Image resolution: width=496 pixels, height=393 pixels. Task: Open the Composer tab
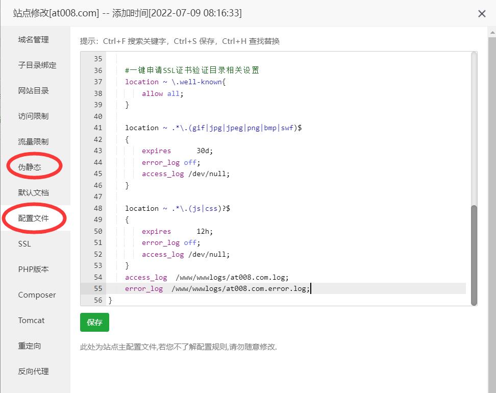pyautogui.click(x=37, y=295)
